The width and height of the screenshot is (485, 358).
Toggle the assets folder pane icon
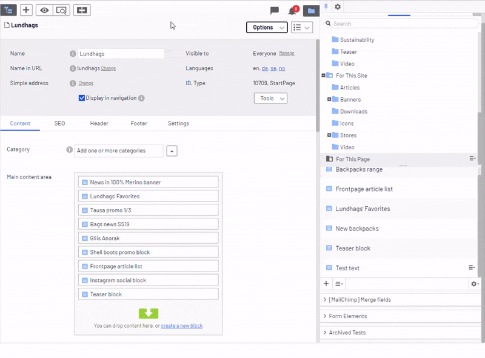pyautogui.click(x=311, y=11)
